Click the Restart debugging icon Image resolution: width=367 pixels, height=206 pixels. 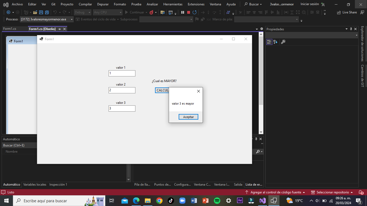coord(195,12)
